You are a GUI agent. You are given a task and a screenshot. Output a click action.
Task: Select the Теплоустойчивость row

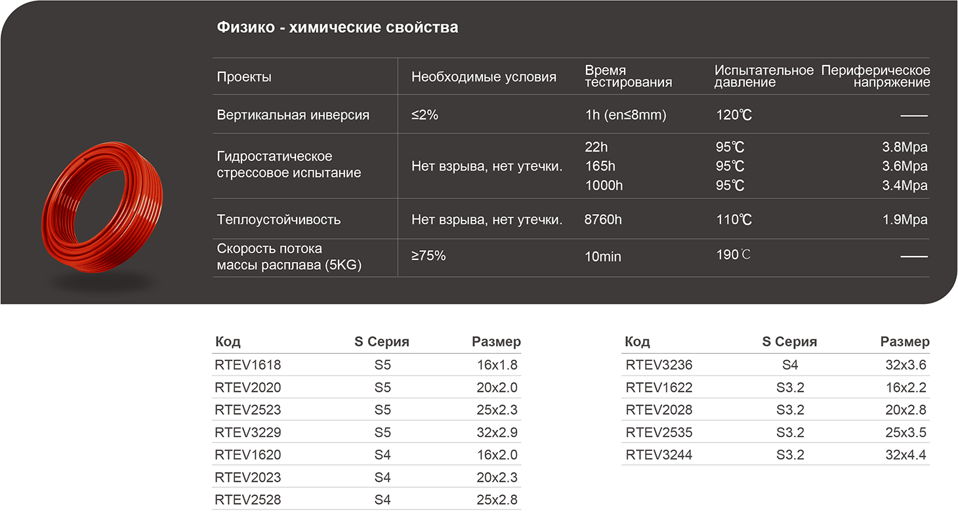coord(270,219)
